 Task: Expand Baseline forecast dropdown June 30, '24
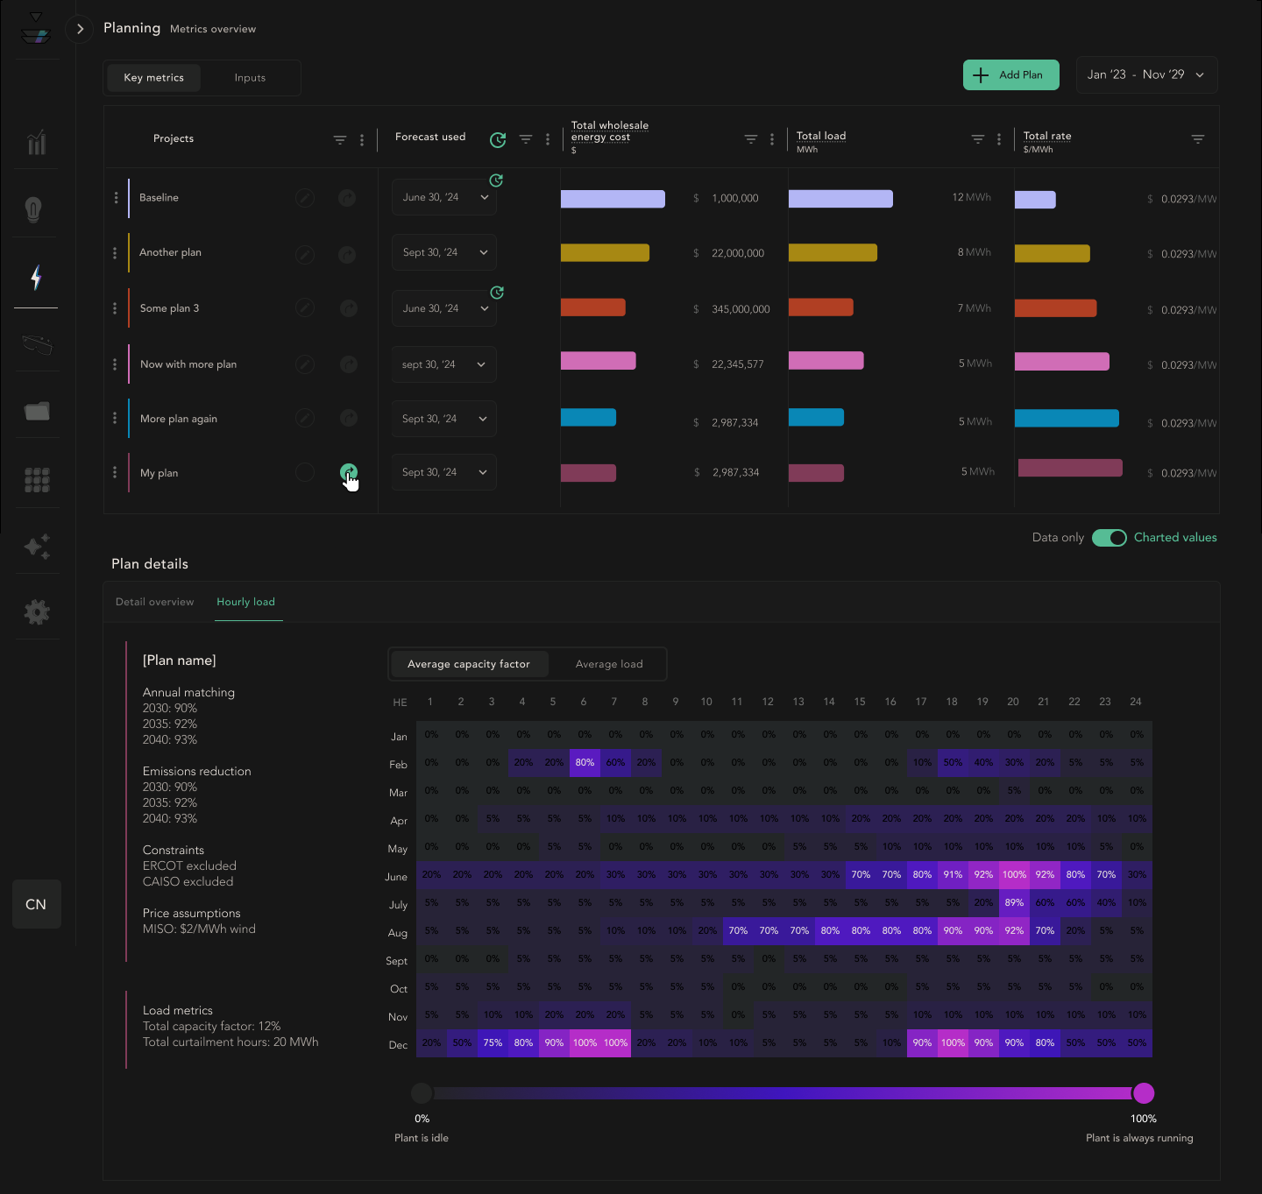[444, 197]
